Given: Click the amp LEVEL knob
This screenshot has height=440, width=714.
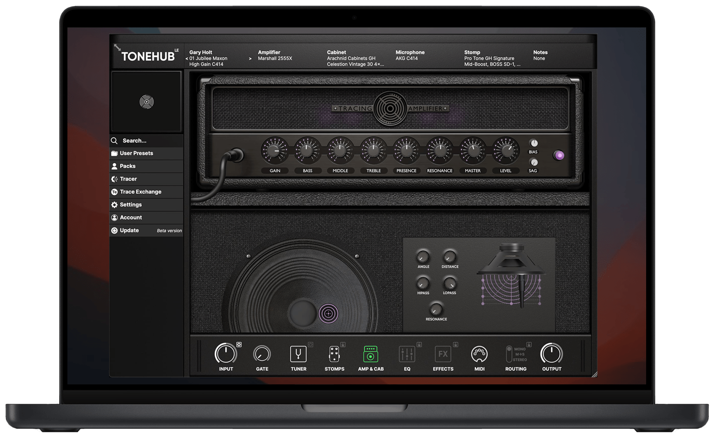Looking at the screenshot, I should 505,151.
